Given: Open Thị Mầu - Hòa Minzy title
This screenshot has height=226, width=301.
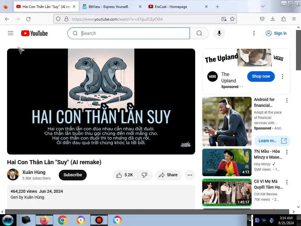Looking at the screenshot, I should [268, 154].
